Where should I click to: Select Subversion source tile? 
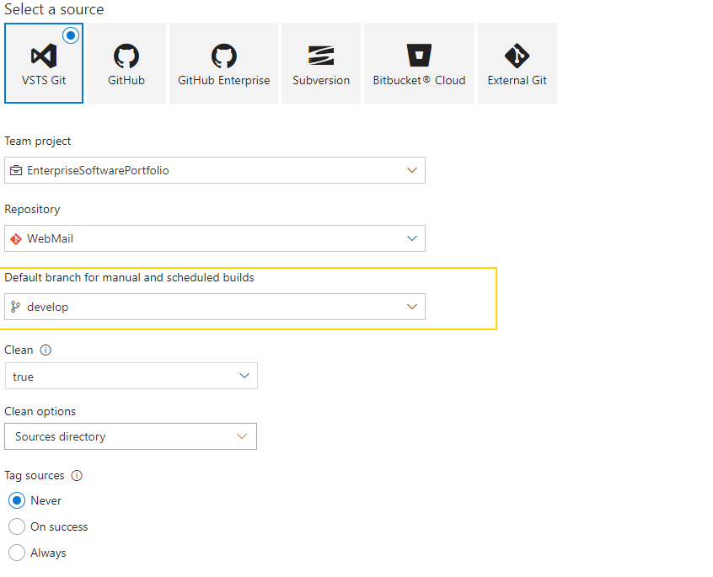(x=321, y=63)
